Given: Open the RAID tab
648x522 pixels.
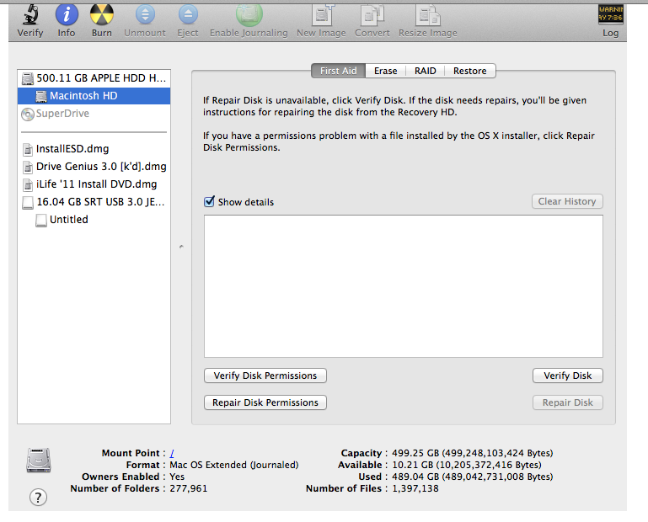Looking at the screenshot, I should click(426, 71).
